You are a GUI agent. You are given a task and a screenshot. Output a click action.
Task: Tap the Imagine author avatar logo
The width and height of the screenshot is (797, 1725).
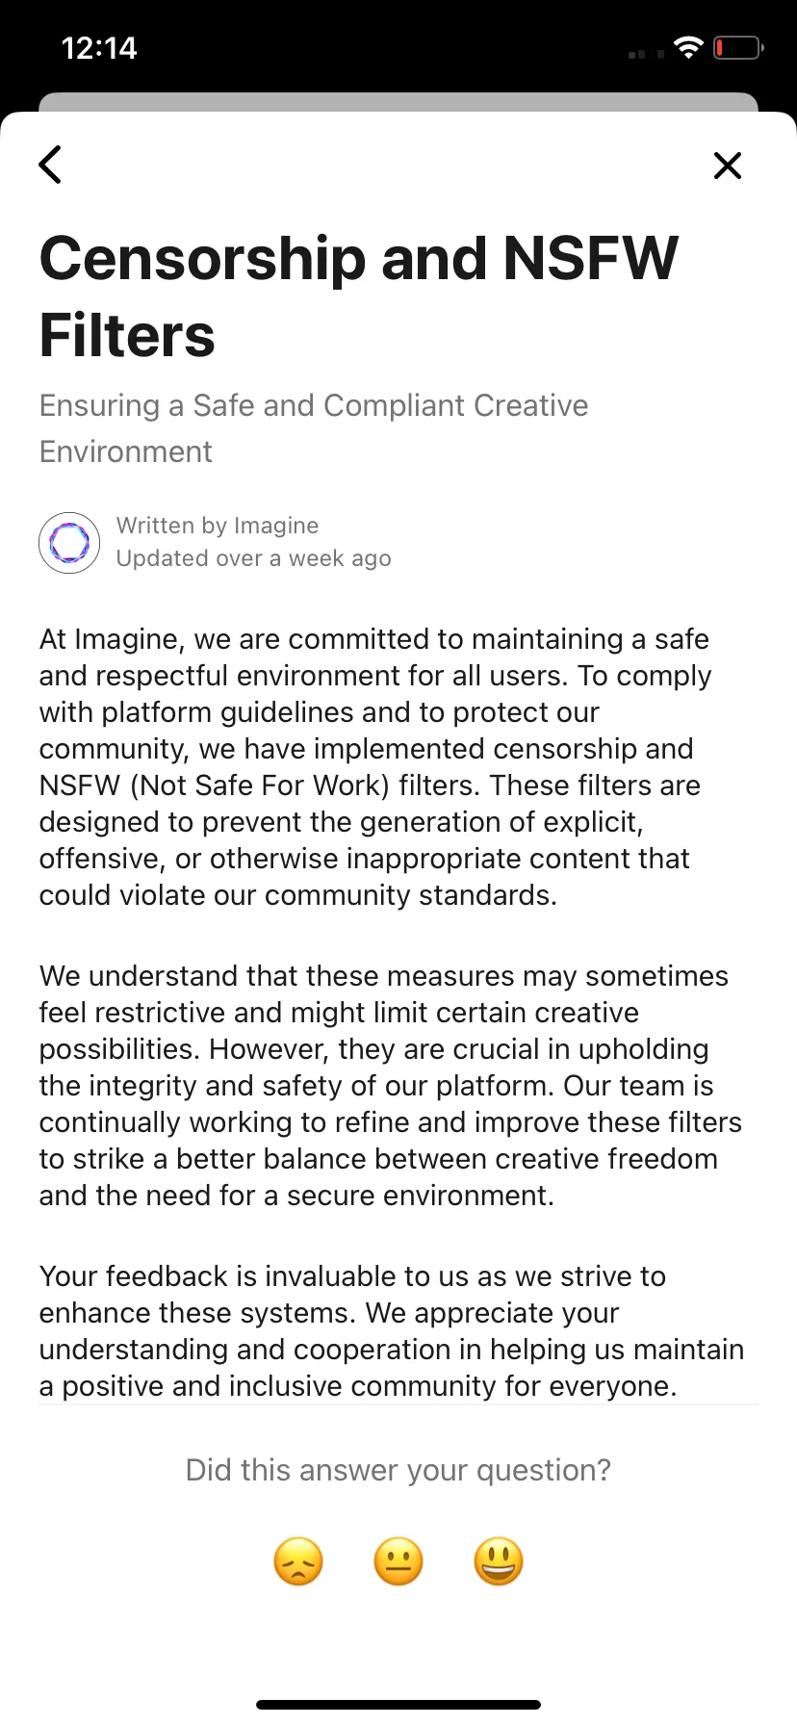point(69,543)
